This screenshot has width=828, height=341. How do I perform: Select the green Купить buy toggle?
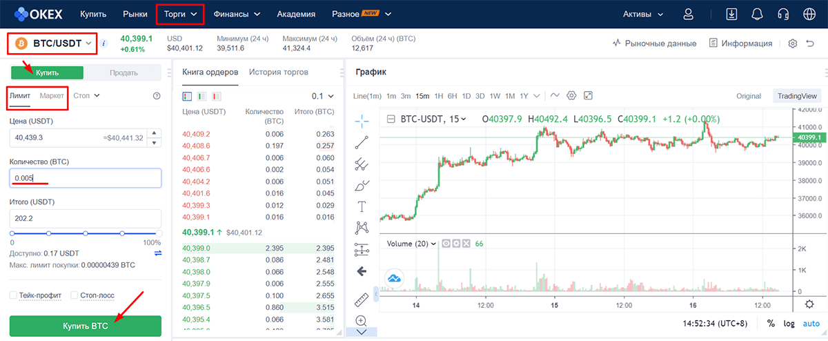tap(47, 72)
